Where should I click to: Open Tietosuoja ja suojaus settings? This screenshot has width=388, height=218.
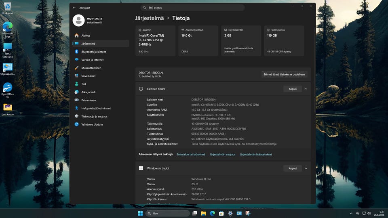pos(101,116)
